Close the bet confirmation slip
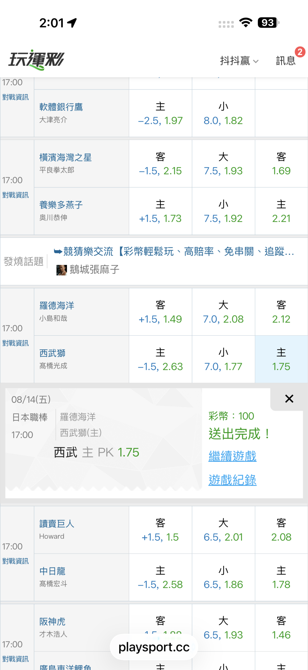This screenshot has width=308, height=670. click(x=289, y=399)
